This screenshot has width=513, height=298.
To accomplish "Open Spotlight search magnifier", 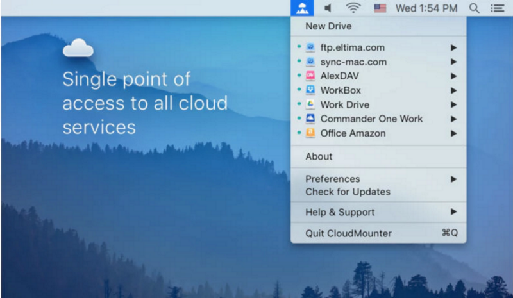I will tap(474, 8).
